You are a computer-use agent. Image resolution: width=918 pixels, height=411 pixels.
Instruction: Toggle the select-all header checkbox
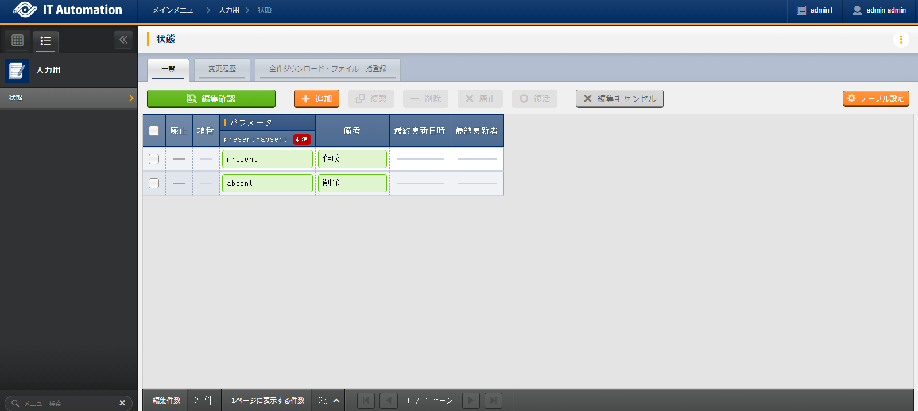point(154,131)
